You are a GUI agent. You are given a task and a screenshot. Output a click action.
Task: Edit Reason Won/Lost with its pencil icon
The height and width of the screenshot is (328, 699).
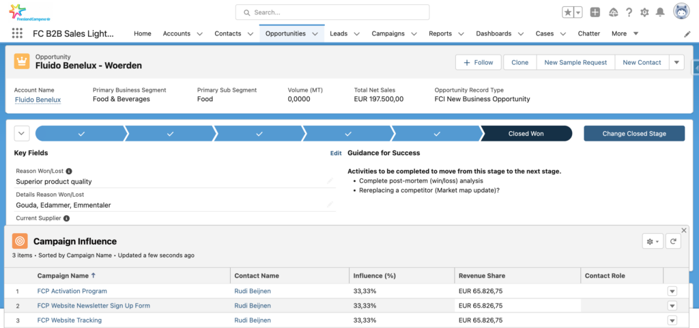click(330, 180)
